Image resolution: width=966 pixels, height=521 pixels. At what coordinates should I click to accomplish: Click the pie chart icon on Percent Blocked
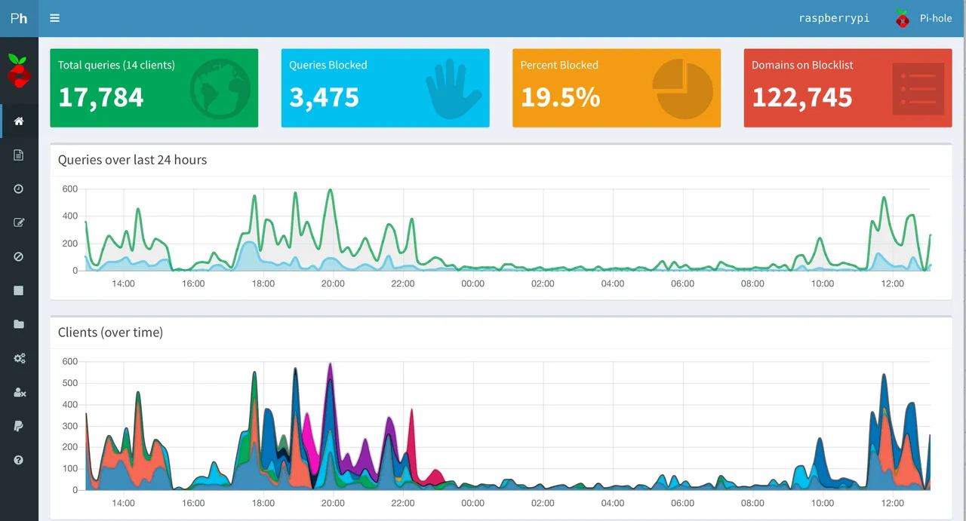tap(683, 90)
